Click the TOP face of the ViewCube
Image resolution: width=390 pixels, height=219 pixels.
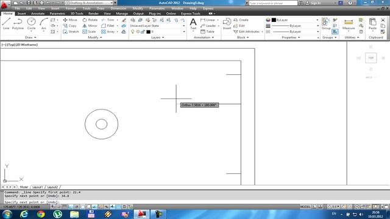pyautogui.click(x=371, y=58)
